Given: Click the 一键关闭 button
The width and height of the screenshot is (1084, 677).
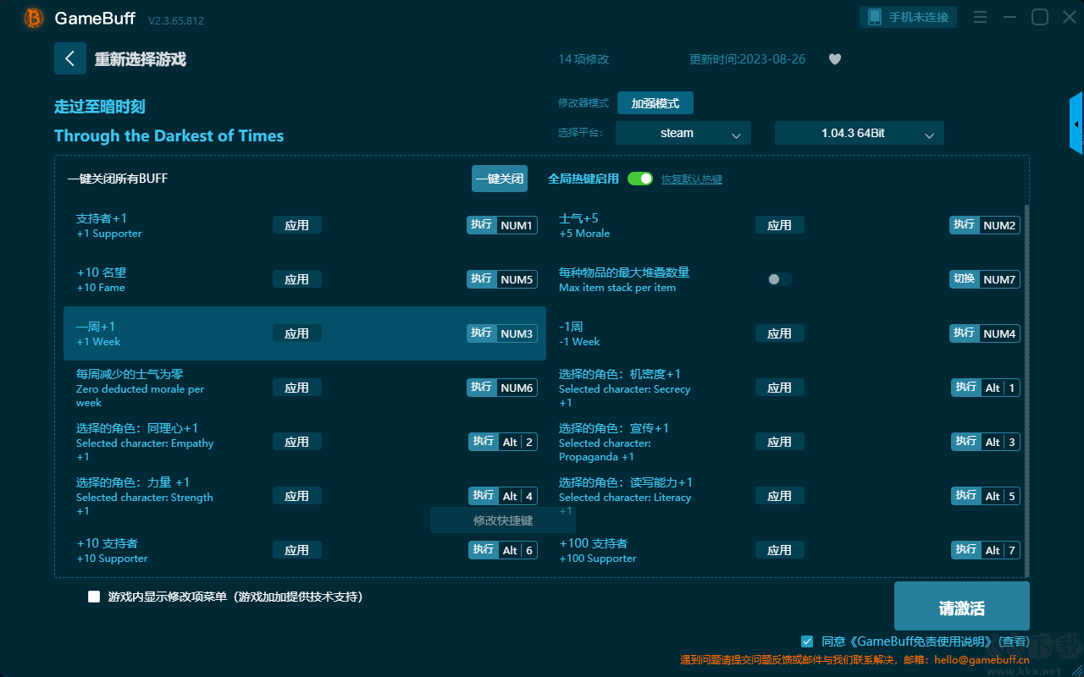Looking at the screenshot, I should pyautogui.click(x=500, y=179).
